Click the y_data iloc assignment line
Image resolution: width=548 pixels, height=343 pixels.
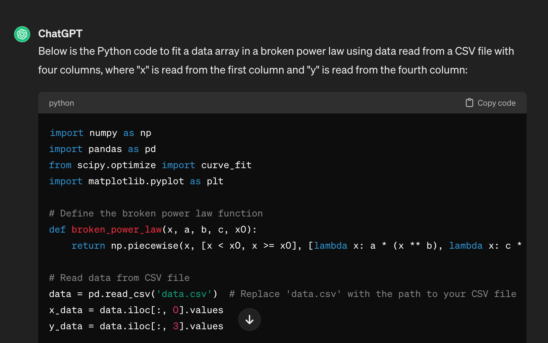(x=136, y=326)
